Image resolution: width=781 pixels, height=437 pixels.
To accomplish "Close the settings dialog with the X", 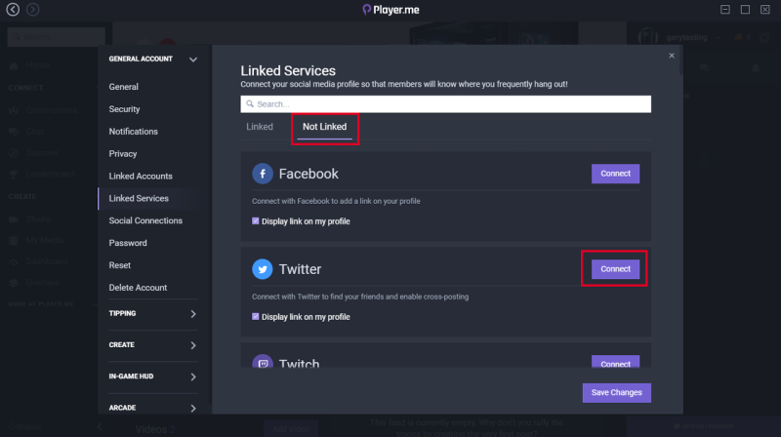I will pyautogui.click(x=672, y=56).
